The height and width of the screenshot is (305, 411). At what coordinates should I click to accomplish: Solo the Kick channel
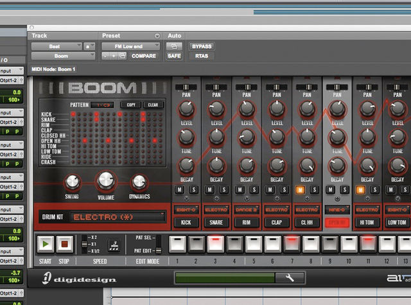[x=194, y=189]
